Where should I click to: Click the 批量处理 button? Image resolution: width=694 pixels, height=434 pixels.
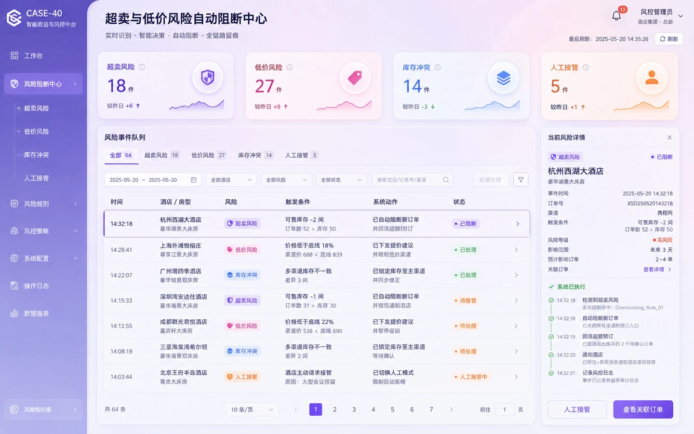tap(491, 180)
